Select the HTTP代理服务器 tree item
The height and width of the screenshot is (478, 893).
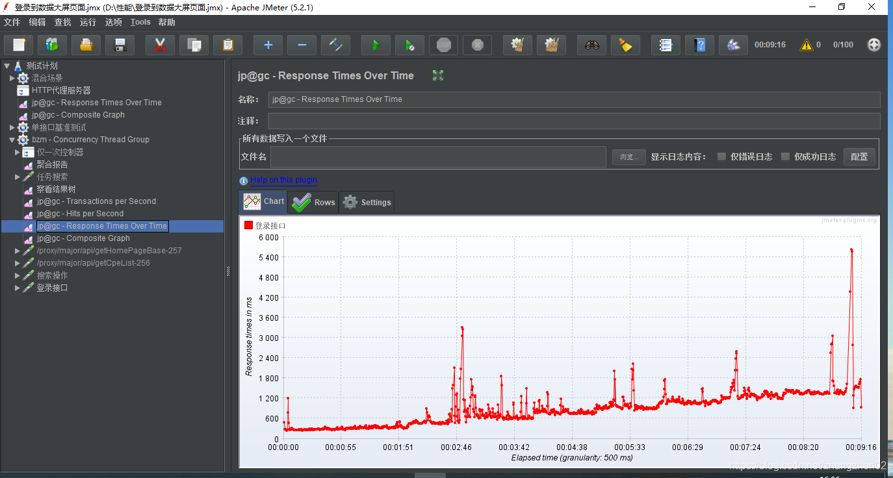click(61, 90)
